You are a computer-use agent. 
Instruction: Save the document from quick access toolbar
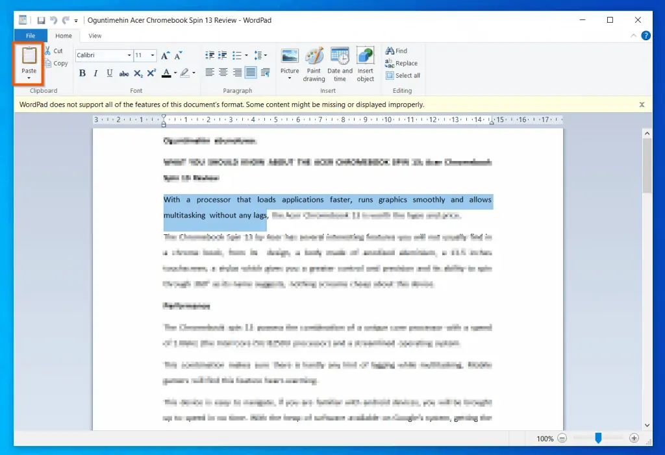tap(41, 20)
